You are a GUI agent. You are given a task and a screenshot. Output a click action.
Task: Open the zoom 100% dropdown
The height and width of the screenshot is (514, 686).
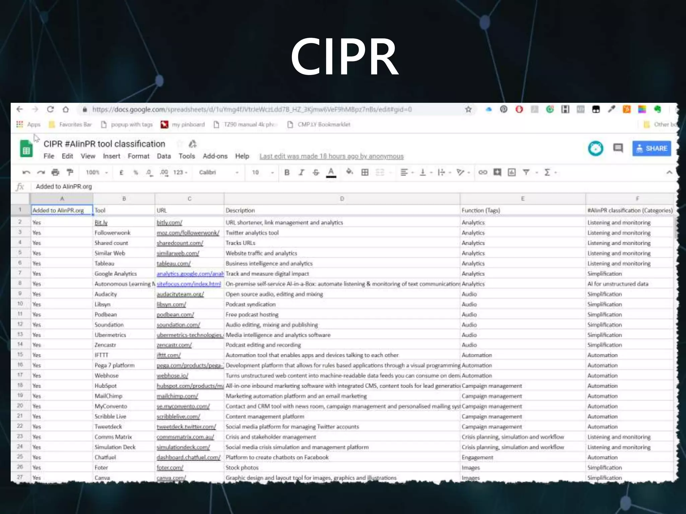tap(97, 172)
